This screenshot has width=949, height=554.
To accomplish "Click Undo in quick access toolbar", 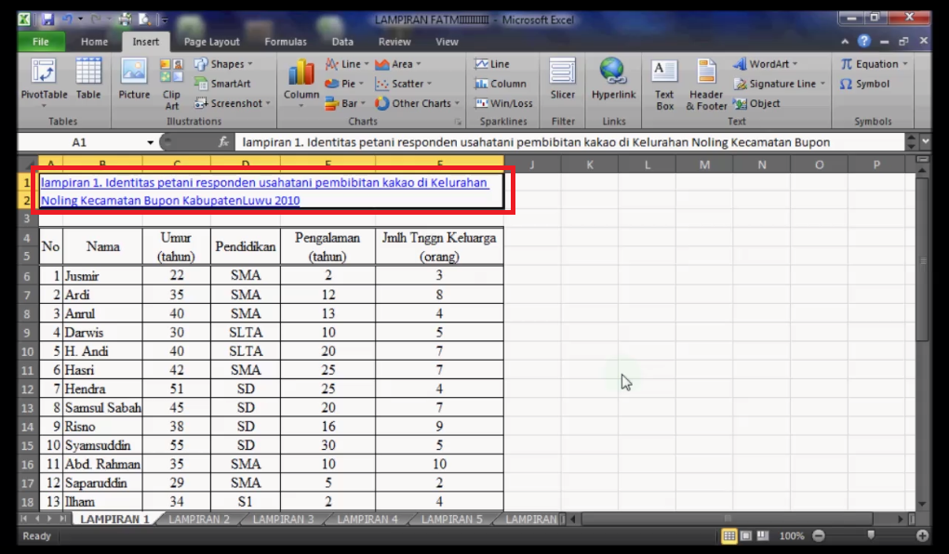I will click(67, 20).
